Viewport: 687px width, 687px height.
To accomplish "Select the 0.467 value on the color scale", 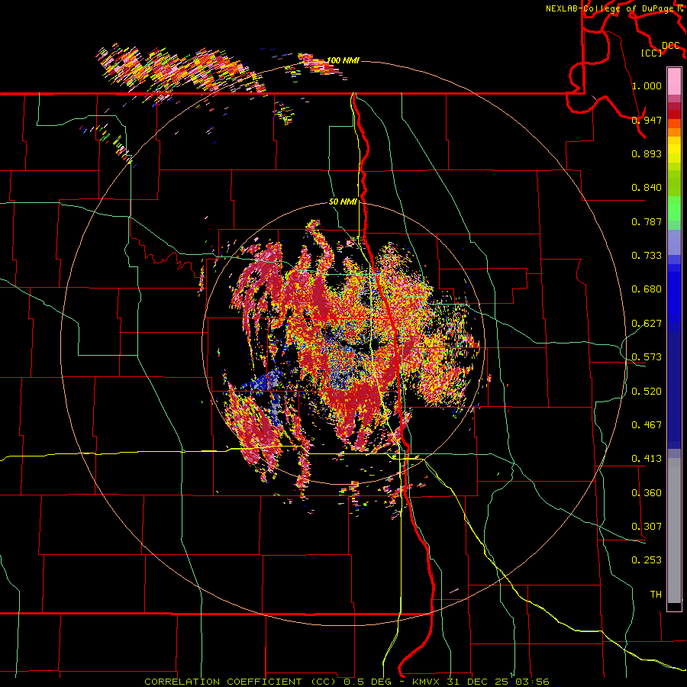I will (x=647, y=425).
